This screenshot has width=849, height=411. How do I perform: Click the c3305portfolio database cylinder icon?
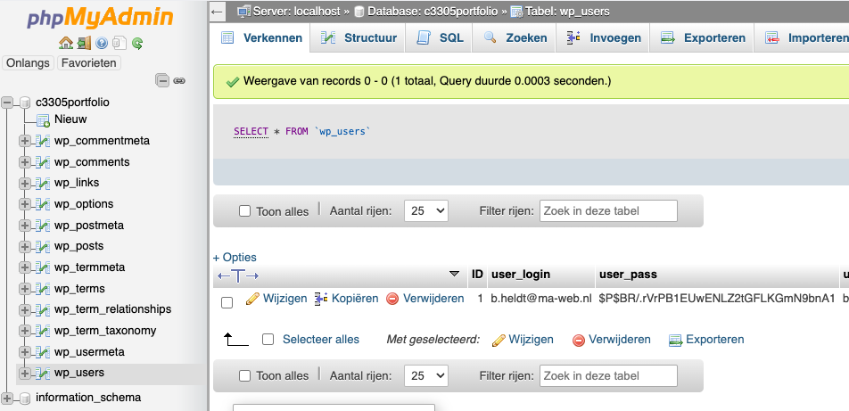(x=25, y=103)
